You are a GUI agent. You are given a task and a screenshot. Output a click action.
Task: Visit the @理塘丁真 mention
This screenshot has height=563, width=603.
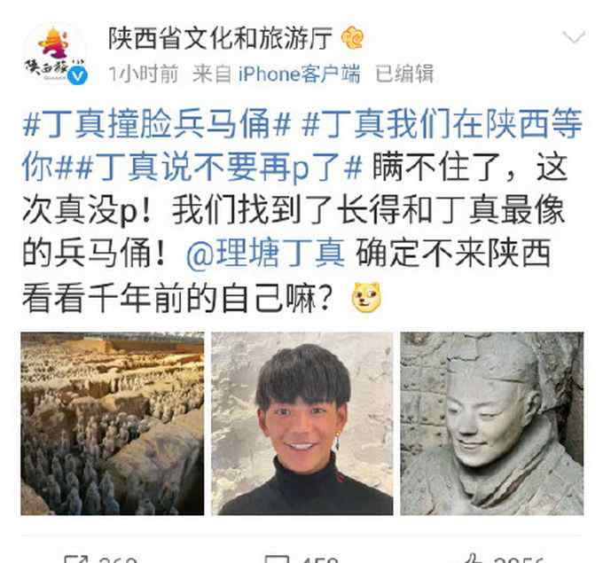(265, 253)
